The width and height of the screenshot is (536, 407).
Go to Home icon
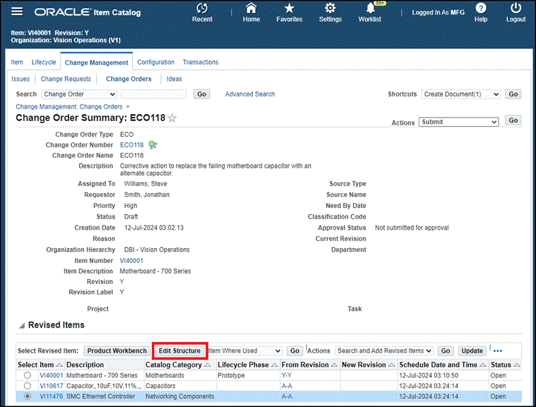pos(251,8)
